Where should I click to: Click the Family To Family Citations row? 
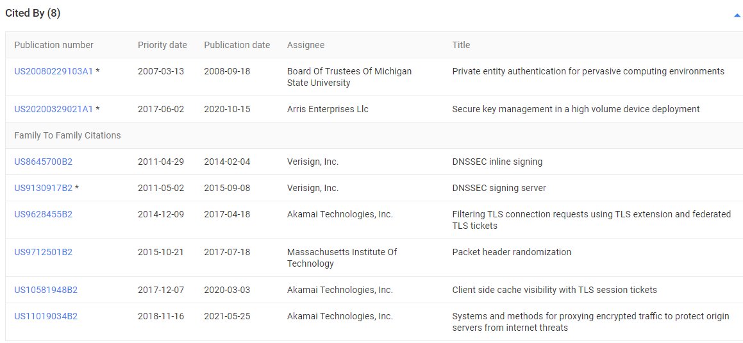coord(67,135)
